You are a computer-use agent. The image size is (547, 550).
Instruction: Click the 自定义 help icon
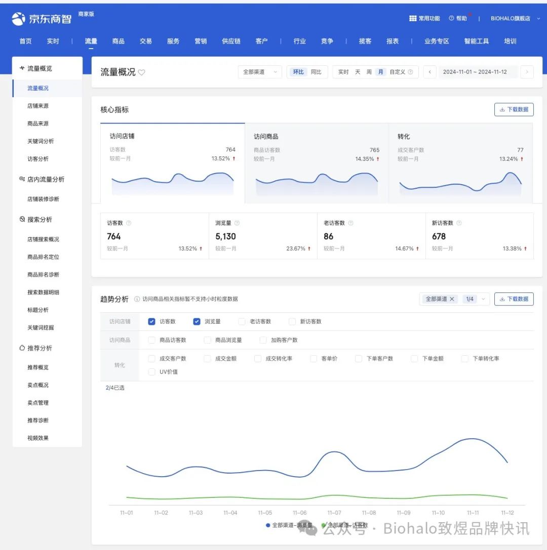(x=410, y=72)
